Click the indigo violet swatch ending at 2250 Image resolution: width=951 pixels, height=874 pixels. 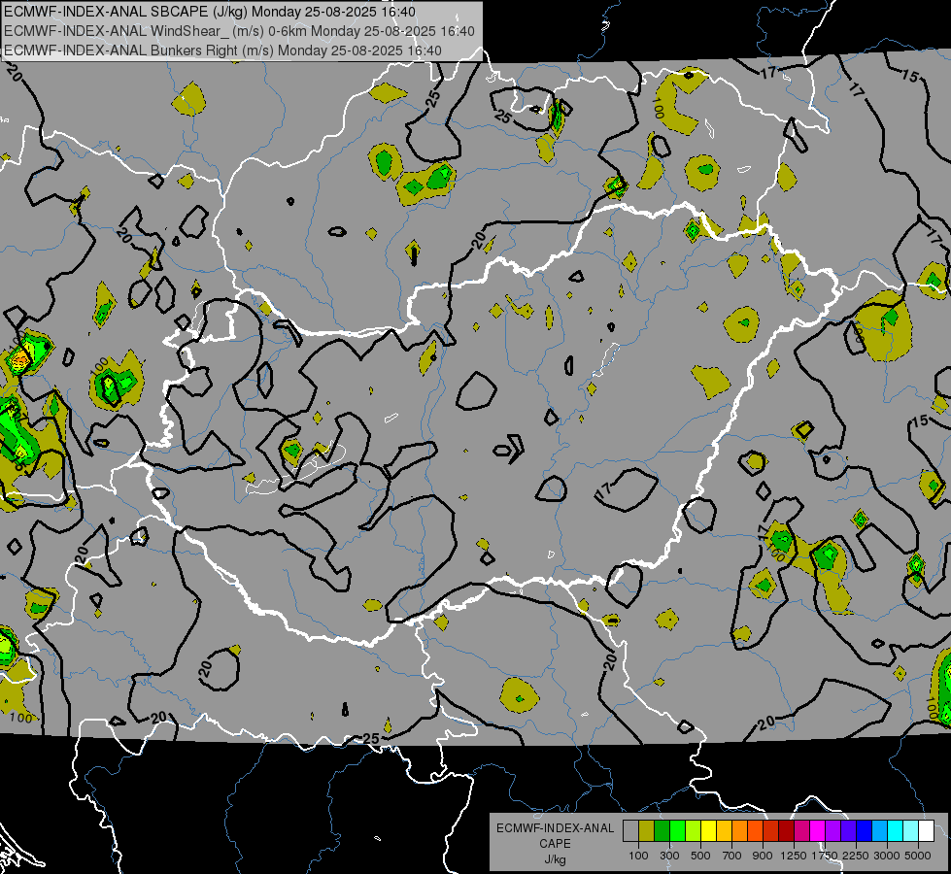click(849, 831)
